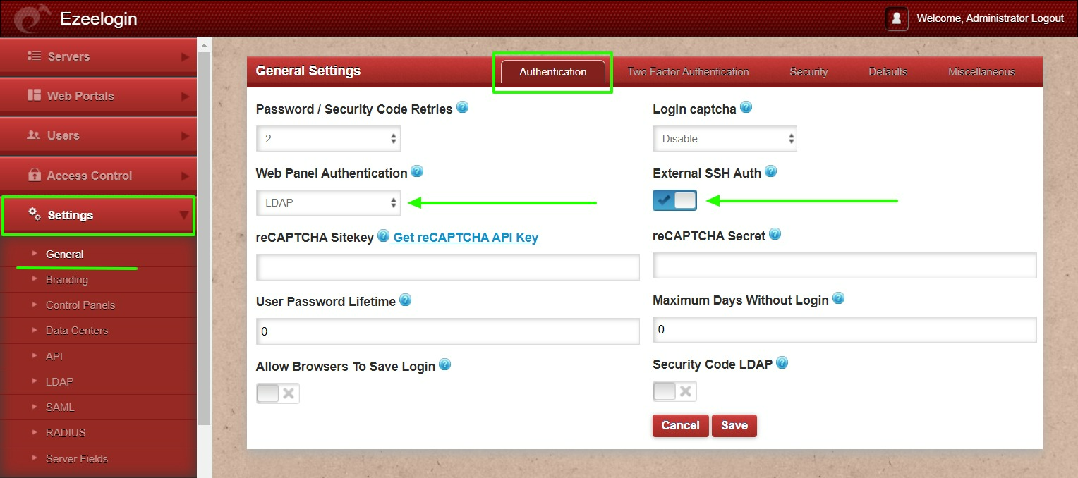Collapse the Settings menu arrow

pyautogui.click(x=185, y=215)
